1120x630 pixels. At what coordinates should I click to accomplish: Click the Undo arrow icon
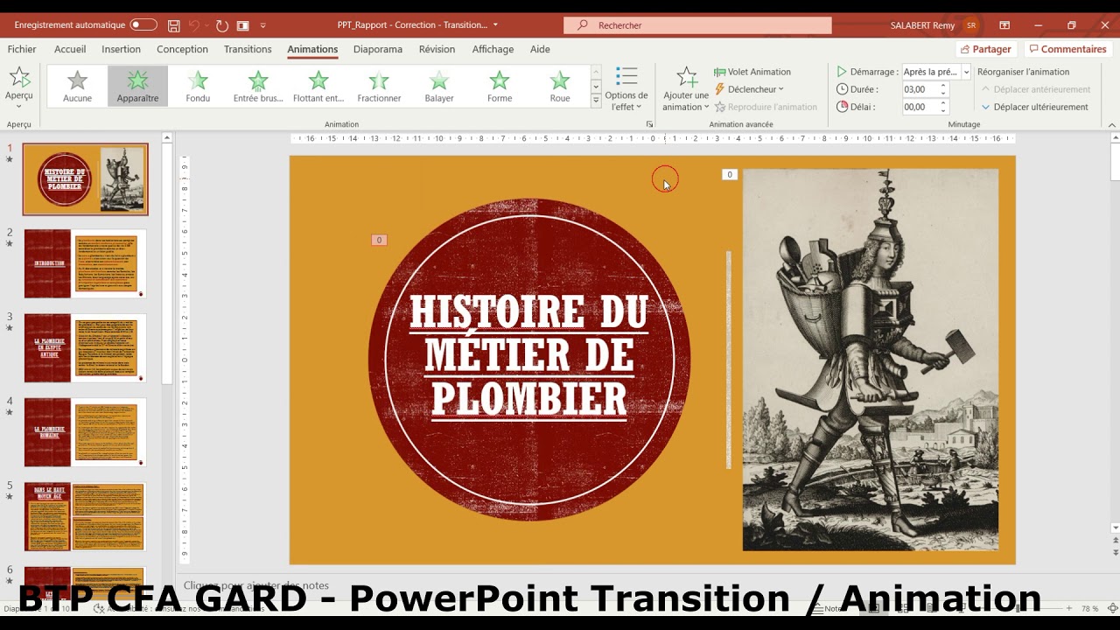point(194,25)
